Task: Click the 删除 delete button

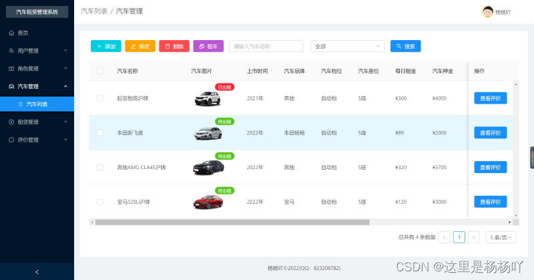Action: point(174,46)
